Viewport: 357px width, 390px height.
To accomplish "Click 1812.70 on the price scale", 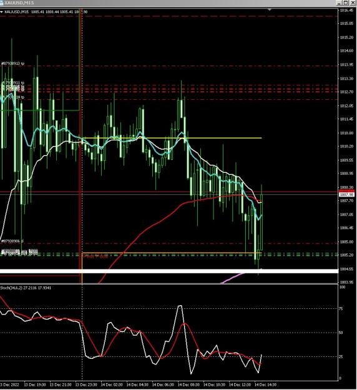I will click(x=346, y=92).
